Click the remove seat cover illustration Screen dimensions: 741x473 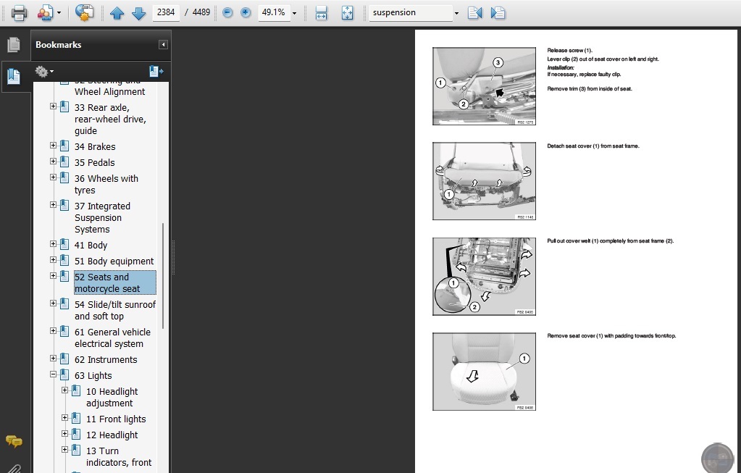[x=484, y=372]
